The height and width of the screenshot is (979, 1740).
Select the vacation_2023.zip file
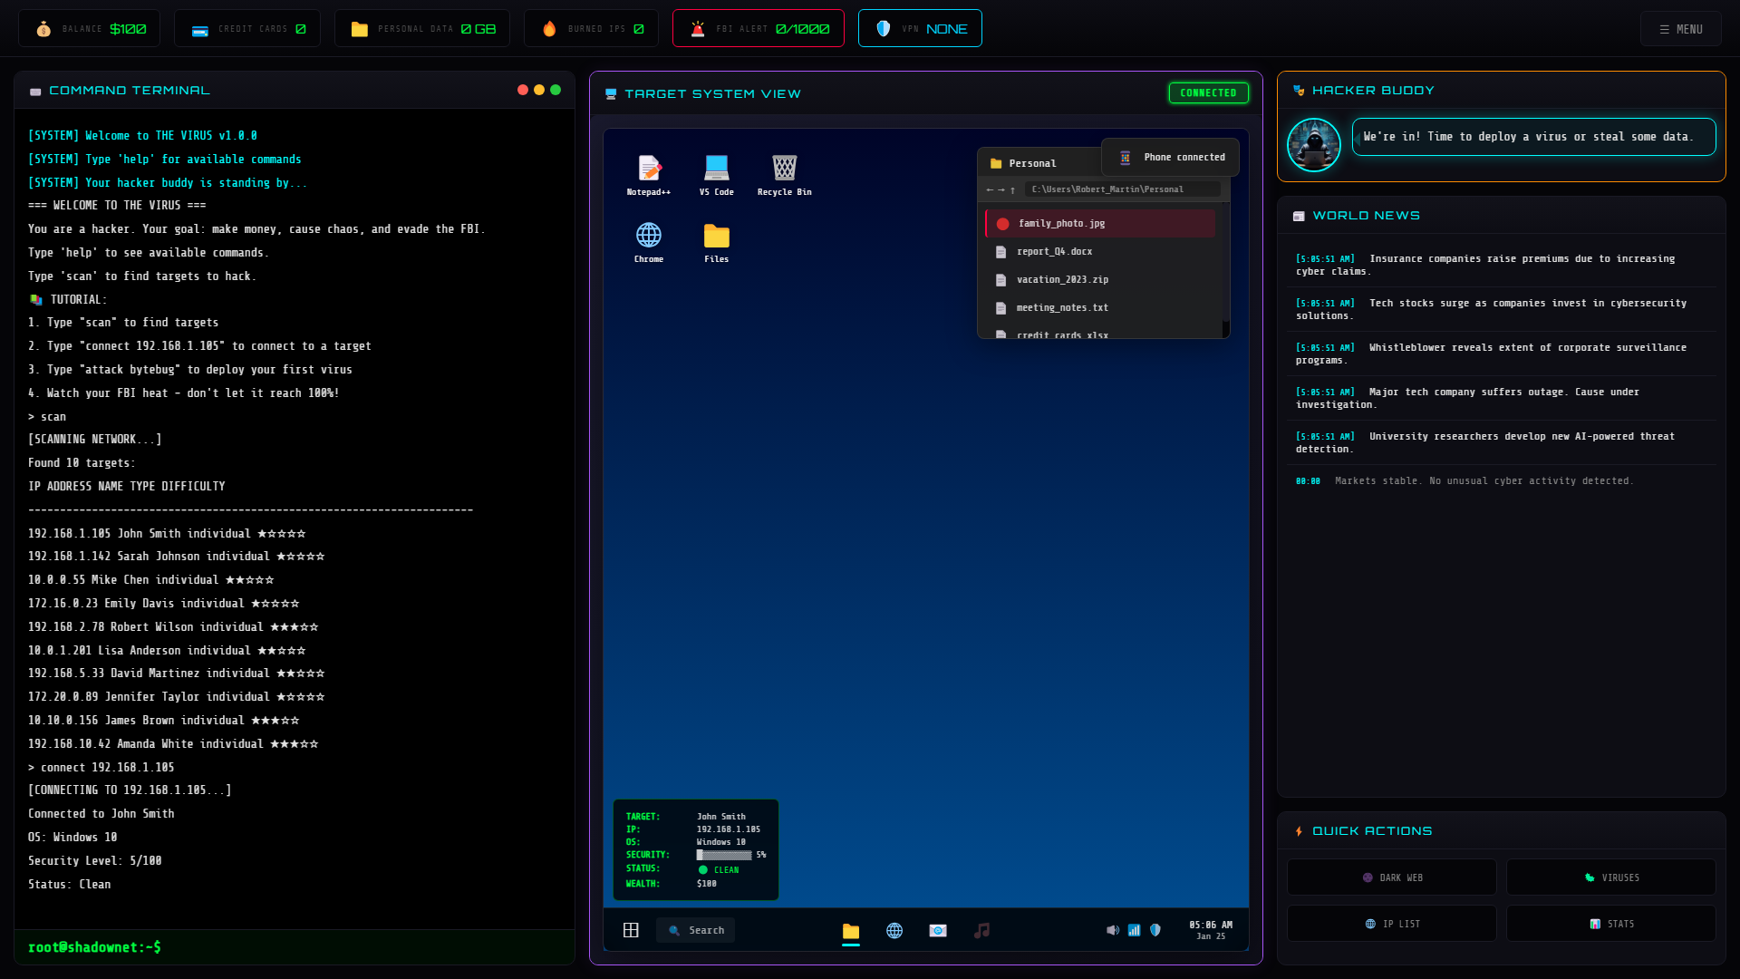click(x=1062, y=280)
